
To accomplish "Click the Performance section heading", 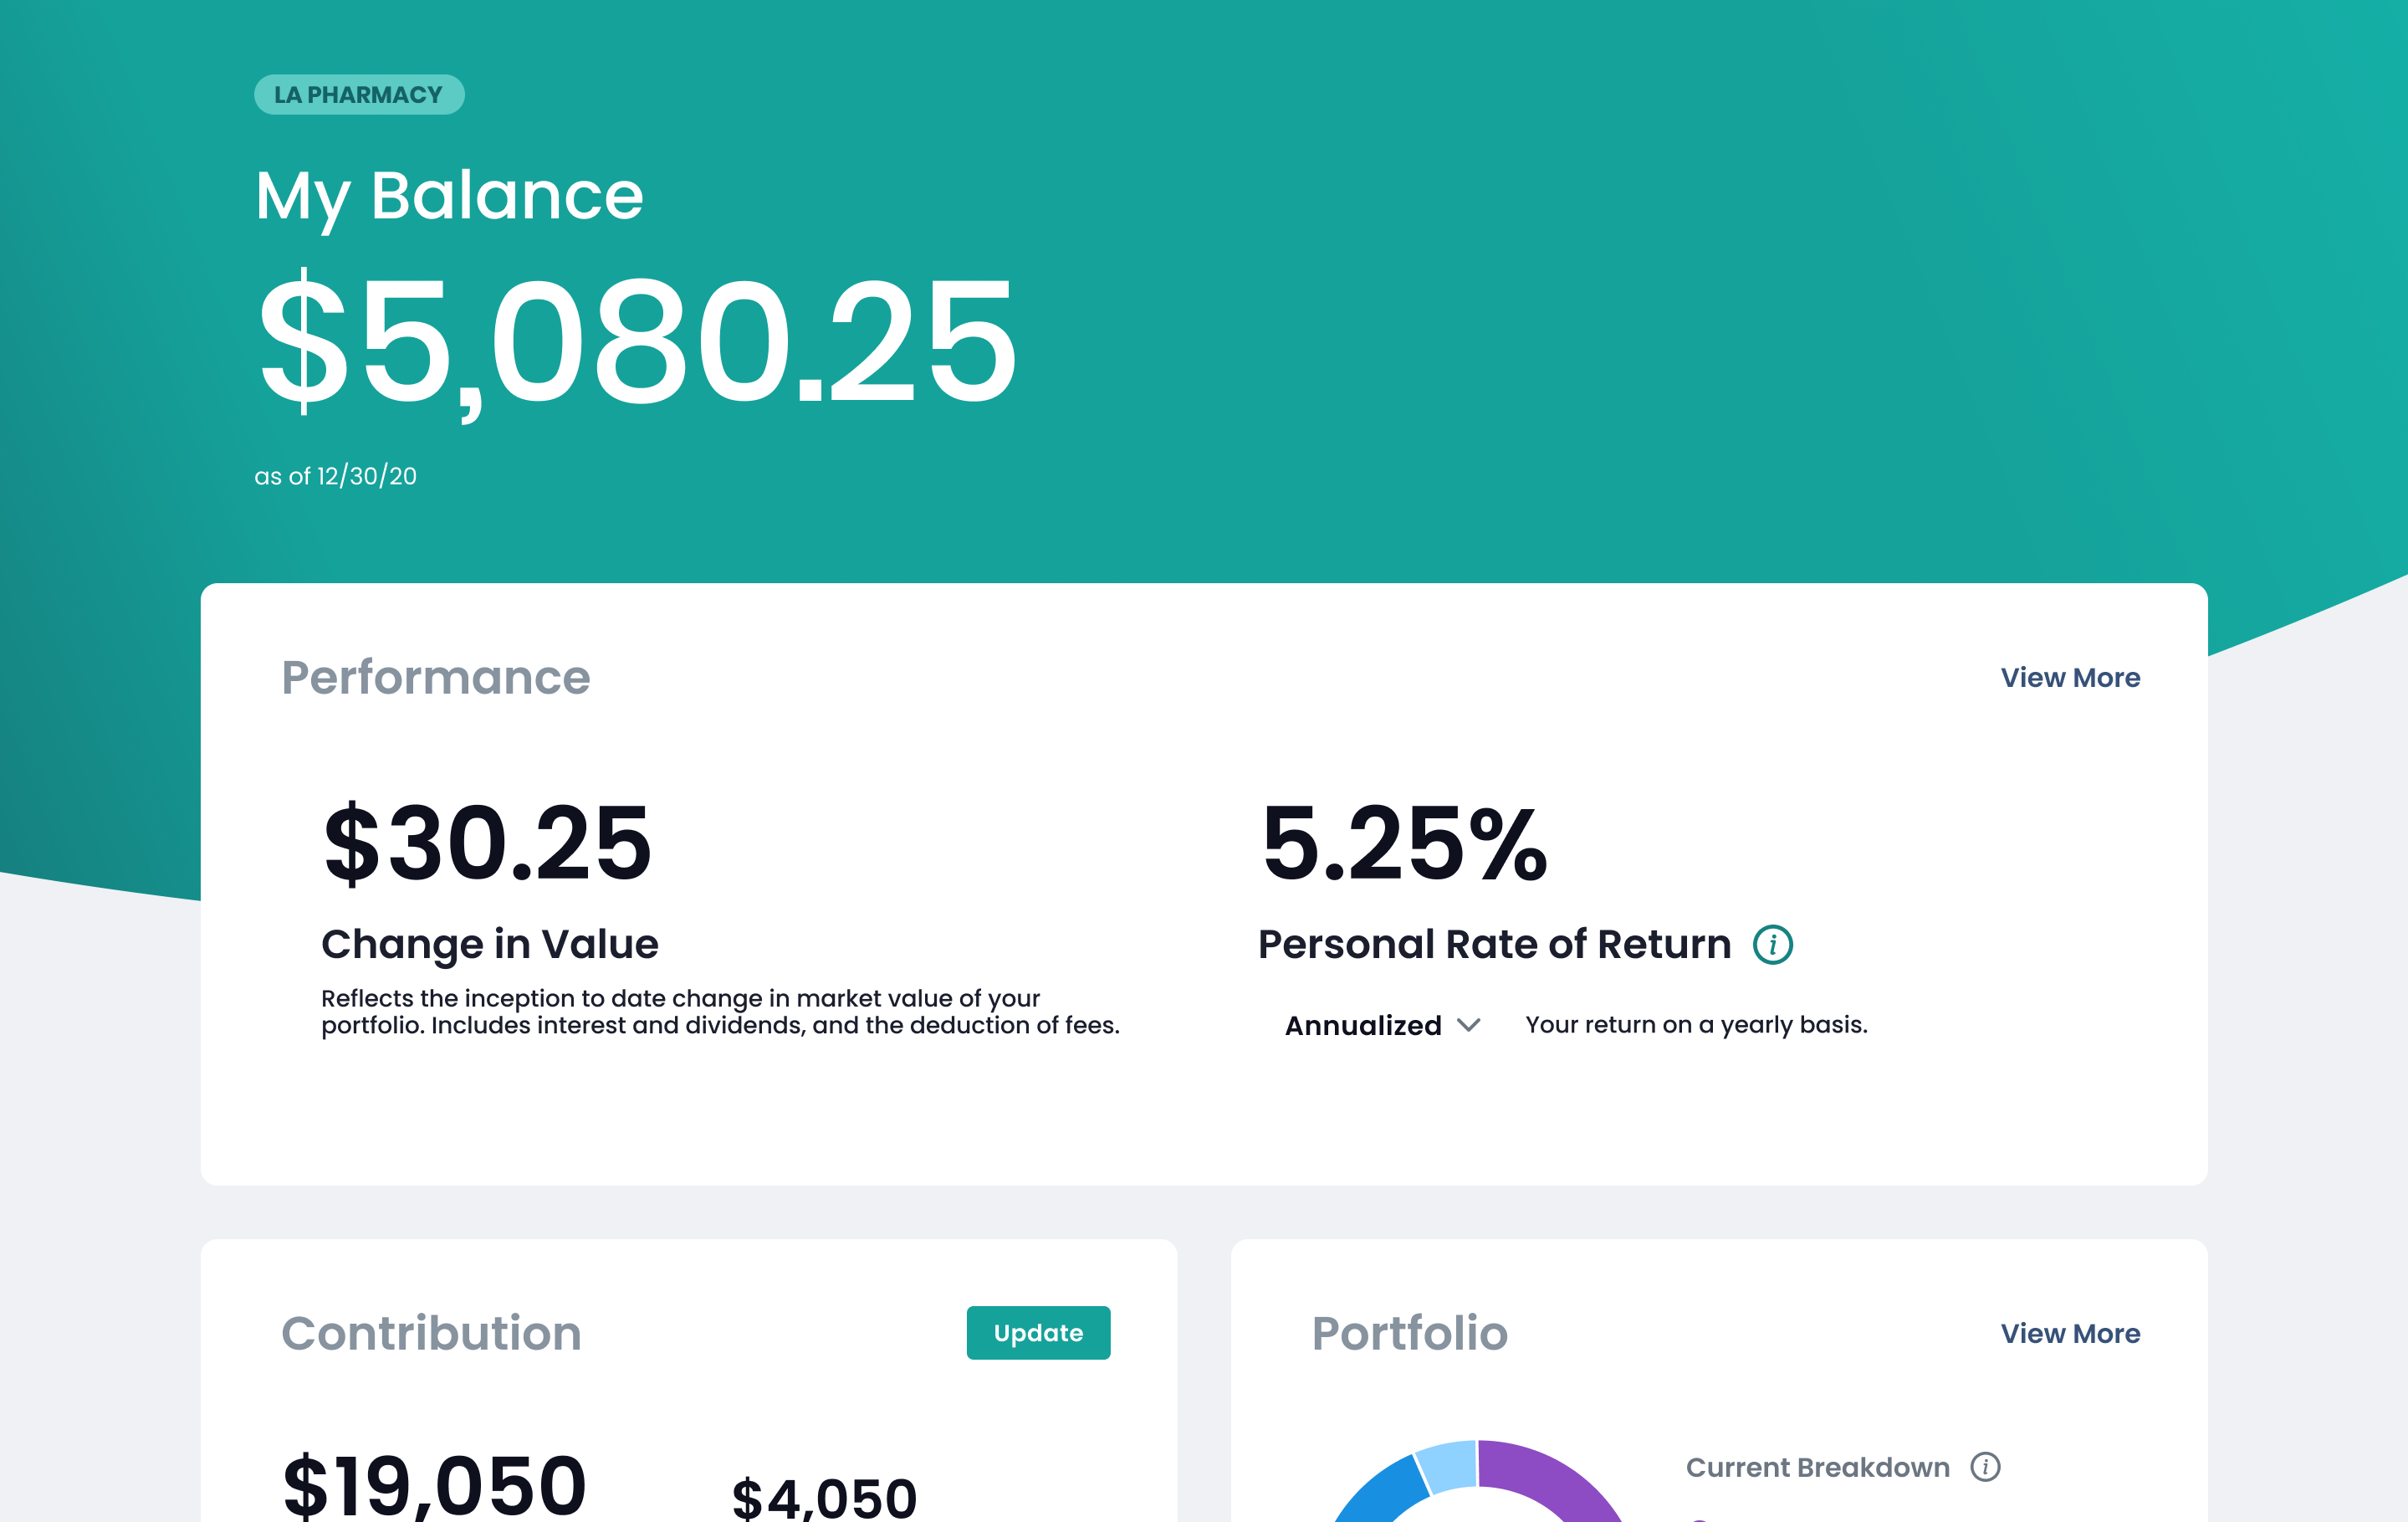I will pos(435,678).
